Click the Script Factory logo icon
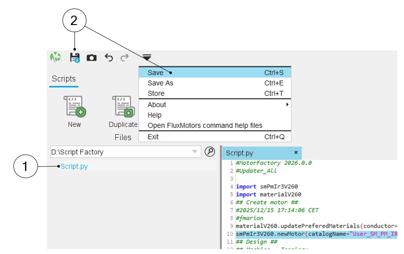This screenshot has width=404, height=254. (x=55, y=57)
